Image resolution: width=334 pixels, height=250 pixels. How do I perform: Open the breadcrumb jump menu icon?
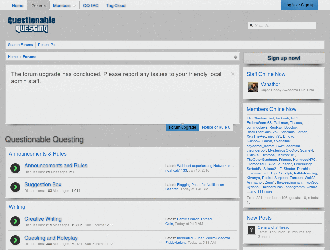click(235, 57)
